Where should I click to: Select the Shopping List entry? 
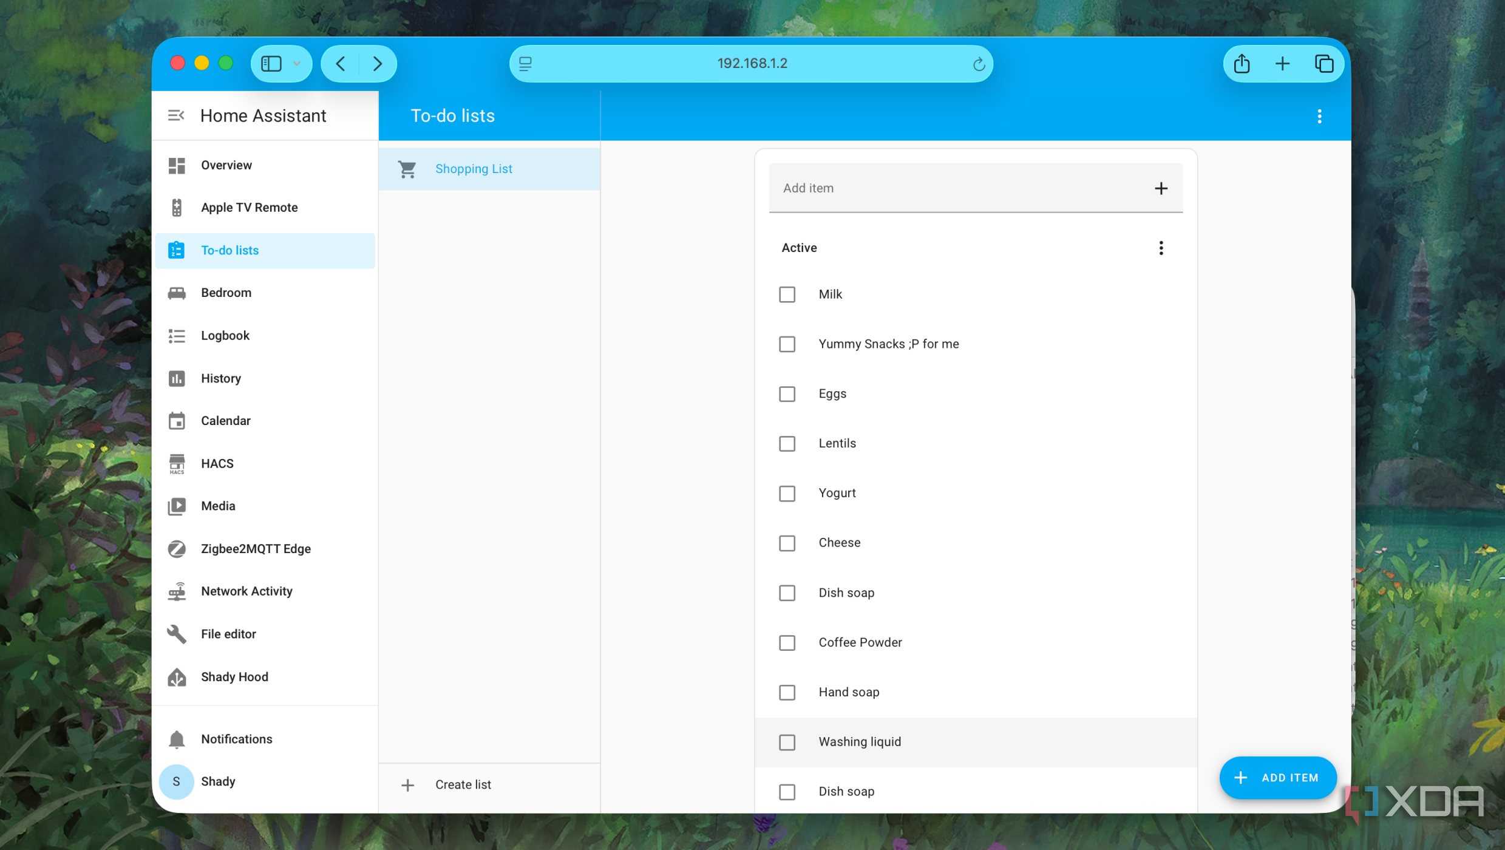click(x=489, y=169)
